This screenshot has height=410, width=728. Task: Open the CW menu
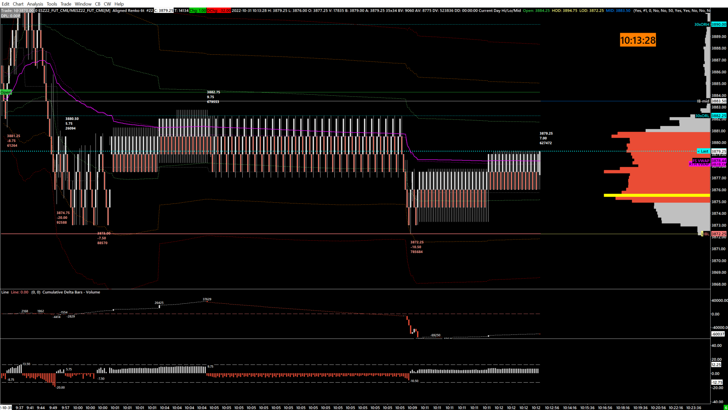pyautogui.click(x=107, y=4)
